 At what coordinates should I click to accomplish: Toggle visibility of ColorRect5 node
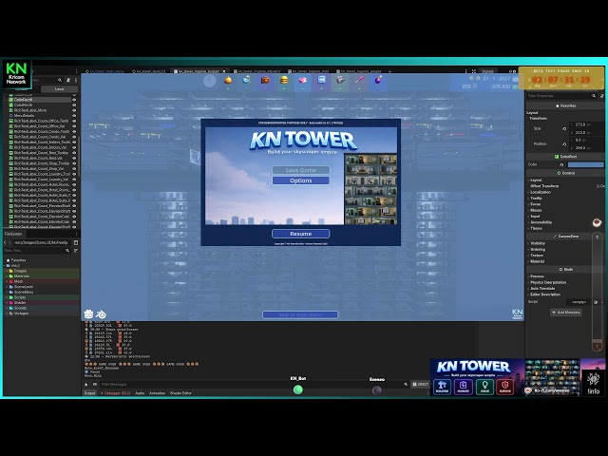pyautogui.click(x=74, y=105)
